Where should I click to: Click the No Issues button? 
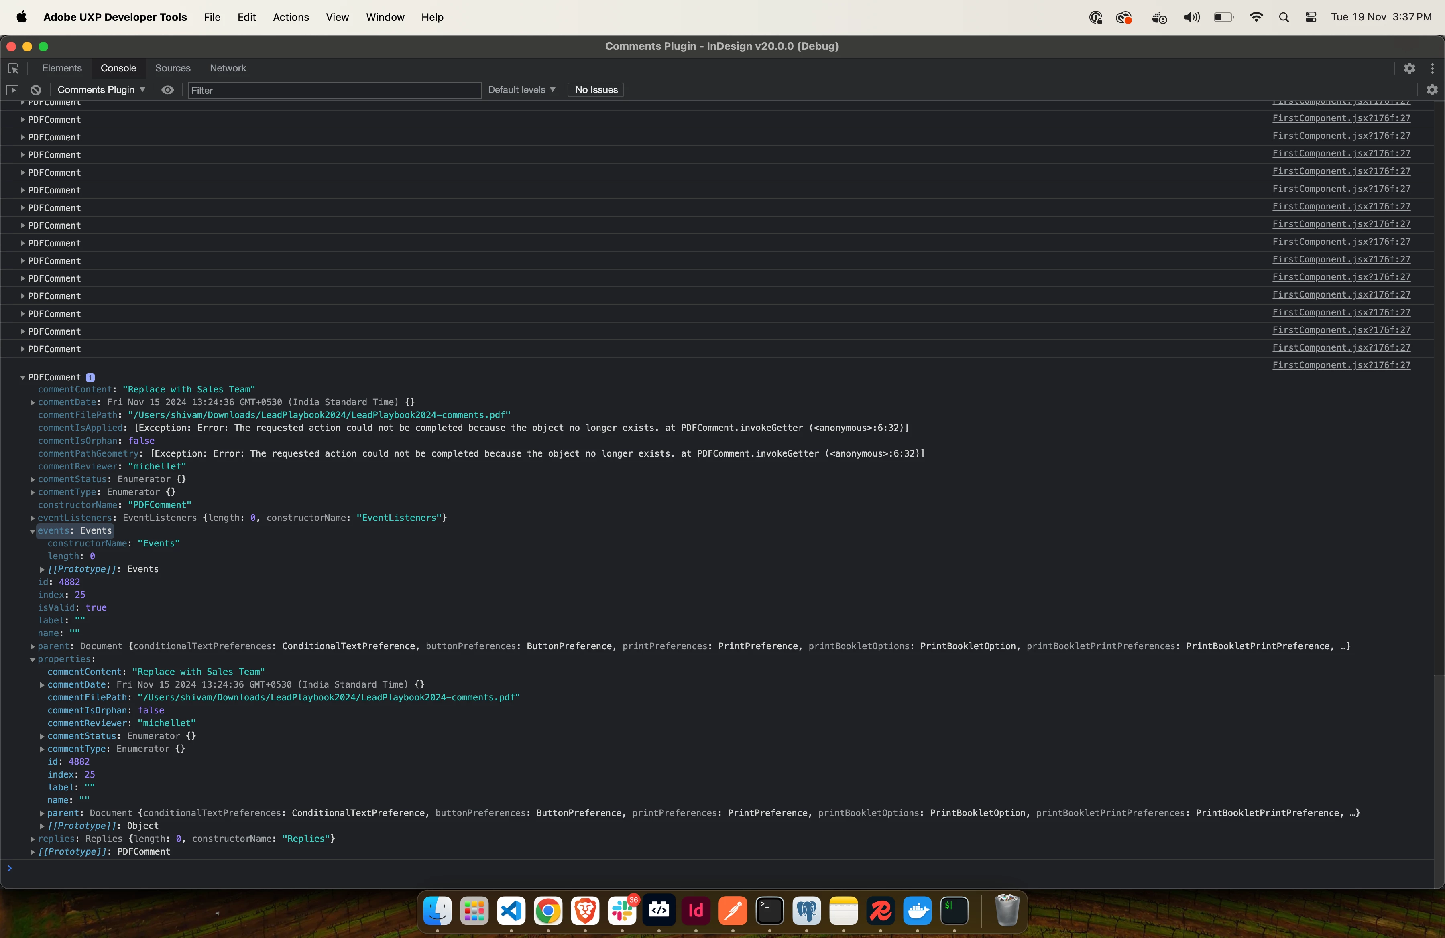[x=596, y=90]
